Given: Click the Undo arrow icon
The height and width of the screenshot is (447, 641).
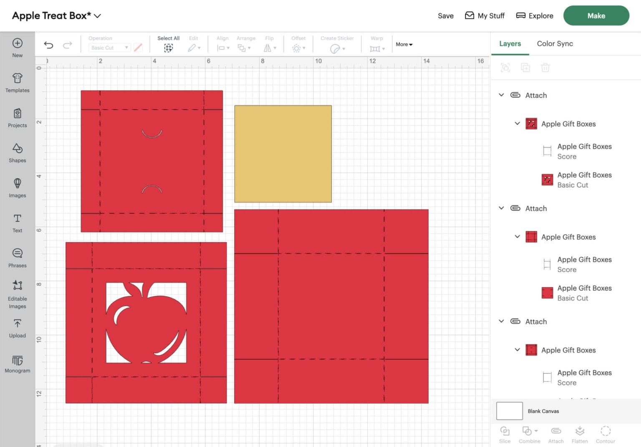Looking at the screenshot, I should coord(48,45).
